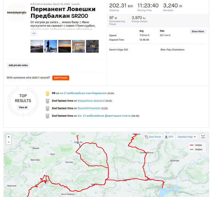The height and width of the screenshot is (197, 216).
Task: Enter fullscreen map view
Action: pyautogui.click(x=203, y=137)
